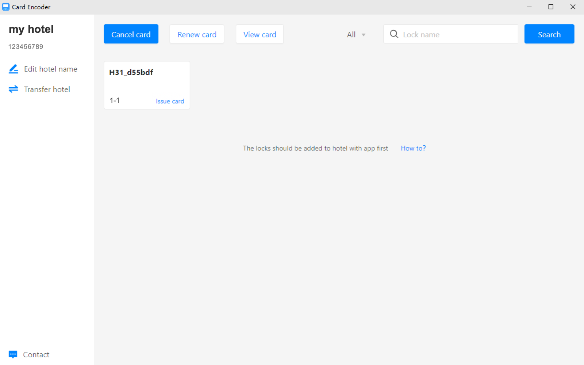
Task: Click the Edit hotel name pencil icon
Action: click(x=14, y=69)
